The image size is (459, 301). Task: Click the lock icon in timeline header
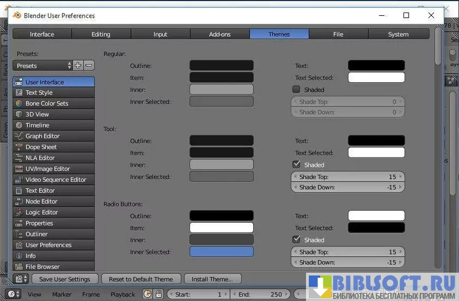coord(159,294)
